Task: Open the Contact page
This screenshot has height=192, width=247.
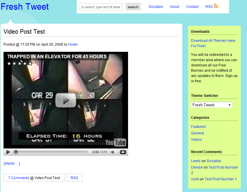Action: point(192,7)
